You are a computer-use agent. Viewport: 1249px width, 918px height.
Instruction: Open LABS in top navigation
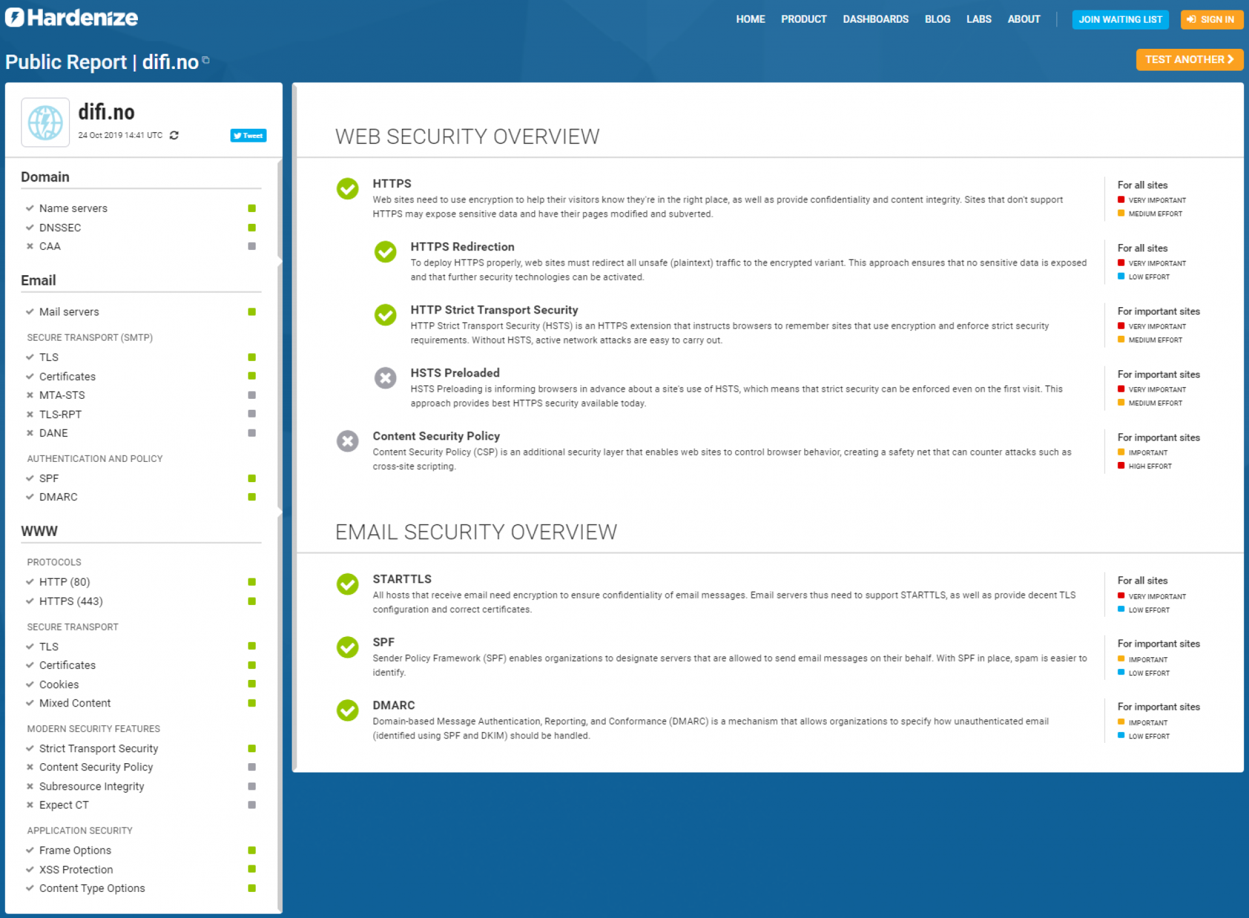[x=978, y=20]
